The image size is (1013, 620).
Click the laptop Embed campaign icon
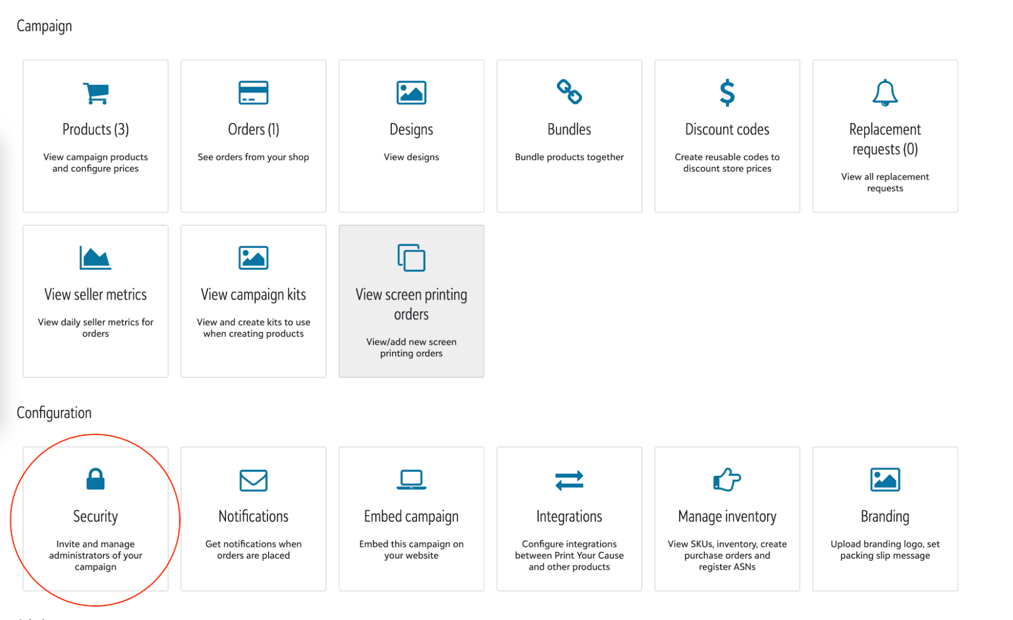pos(411,480)
